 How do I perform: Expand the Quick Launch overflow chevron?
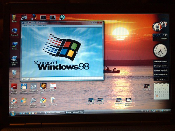(40, 112)
